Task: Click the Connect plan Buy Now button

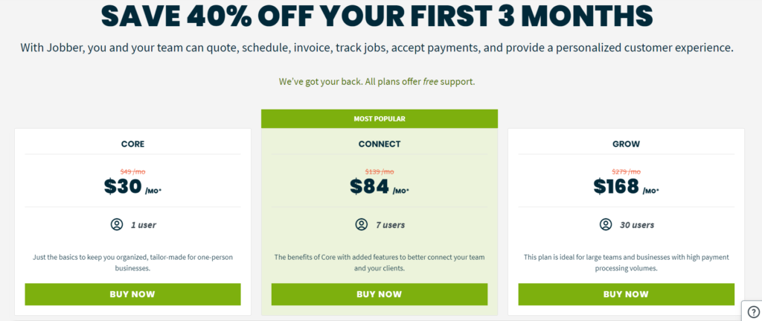Action: coord(379,294)
